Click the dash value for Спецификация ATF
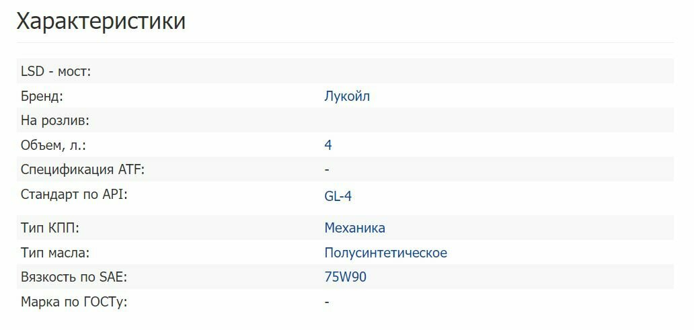This screenshot has width=694, height=330. click(327, 169)
